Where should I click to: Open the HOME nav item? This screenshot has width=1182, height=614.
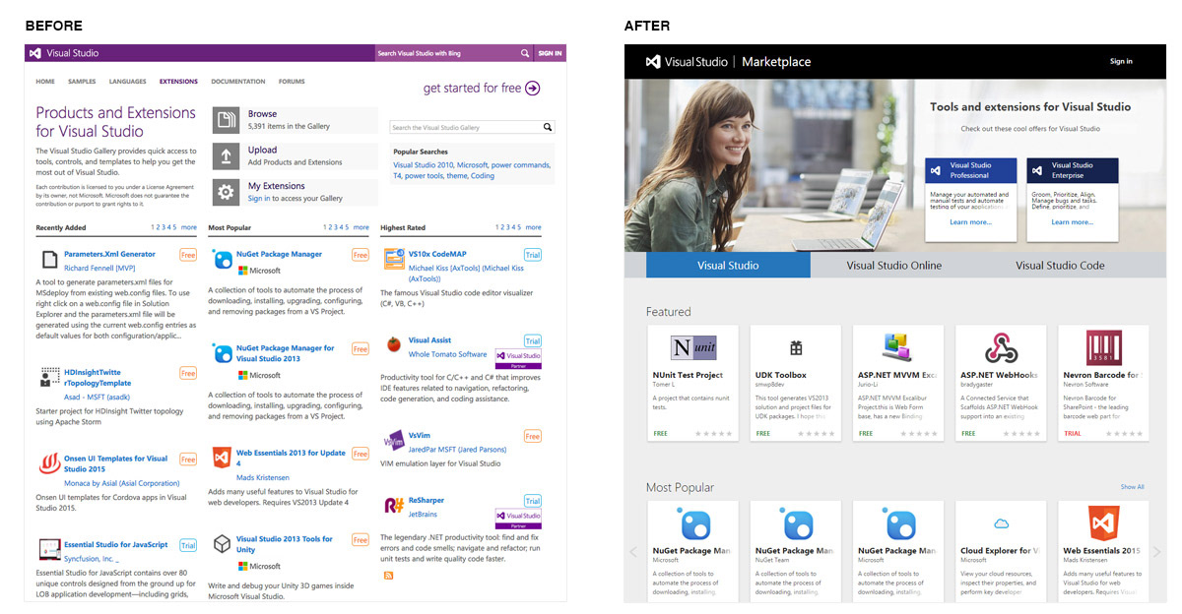45,82
